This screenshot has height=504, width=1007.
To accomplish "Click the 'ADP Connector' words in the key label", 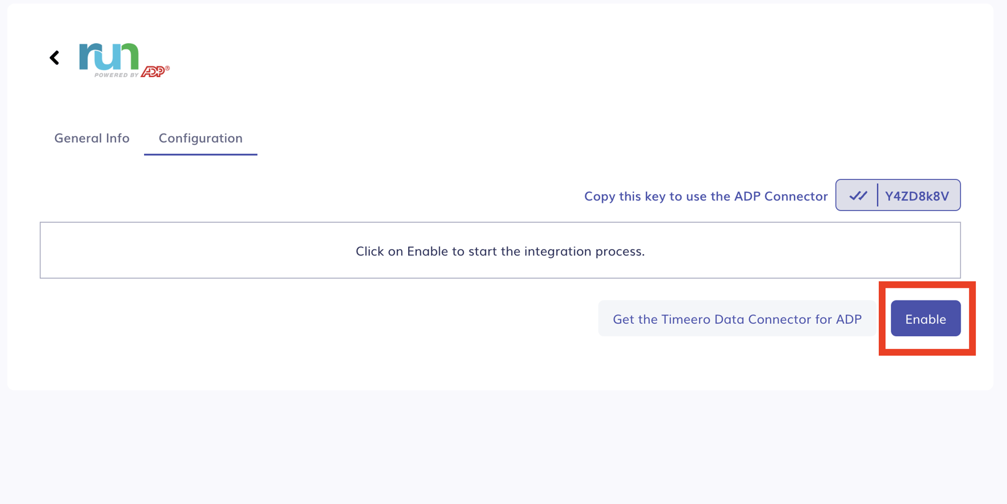I will coord(780,196).
